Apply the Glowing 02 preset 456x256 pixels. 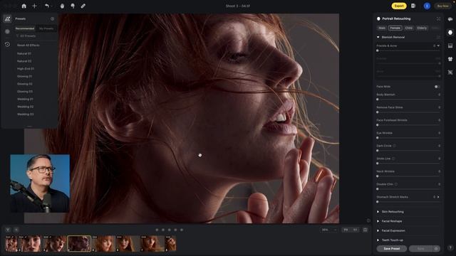(25, 84)
